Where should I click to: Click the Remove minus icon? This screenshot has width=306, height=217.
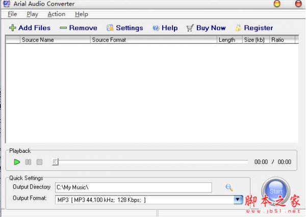pyautogui.click(x=63, y=28)
